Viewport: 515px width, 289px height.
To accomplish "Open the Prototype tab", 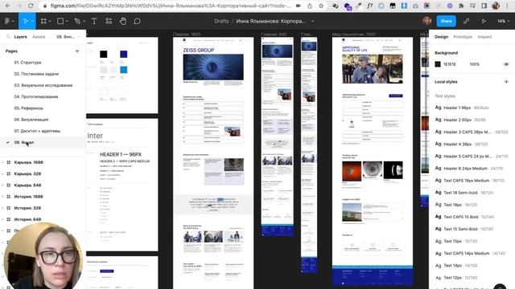I will tap(463, 37).
